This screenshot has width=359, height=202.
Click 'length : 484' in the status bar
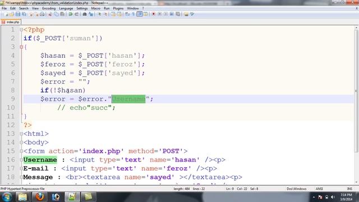(x=182, y=189)
